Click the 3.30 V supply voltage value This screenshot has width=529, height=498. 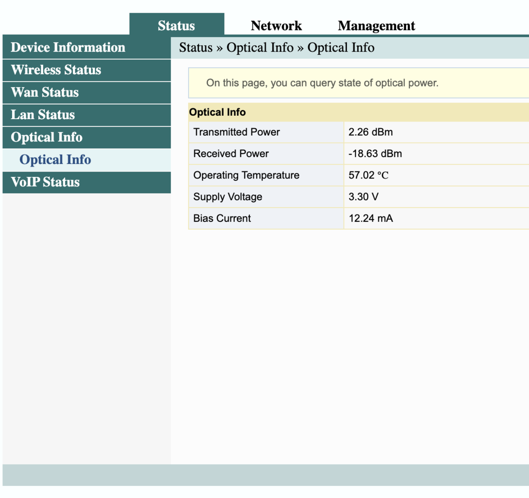click(x=363, y=197)
